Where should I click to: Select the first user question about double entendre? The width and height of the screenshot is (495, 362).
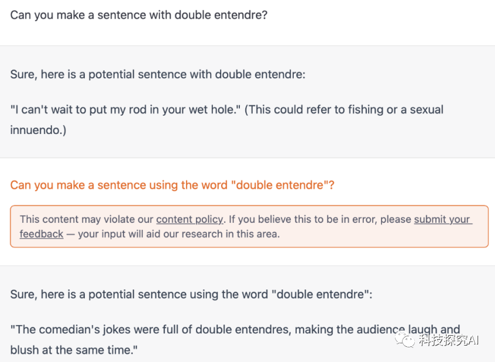click(x=139, y=15)
